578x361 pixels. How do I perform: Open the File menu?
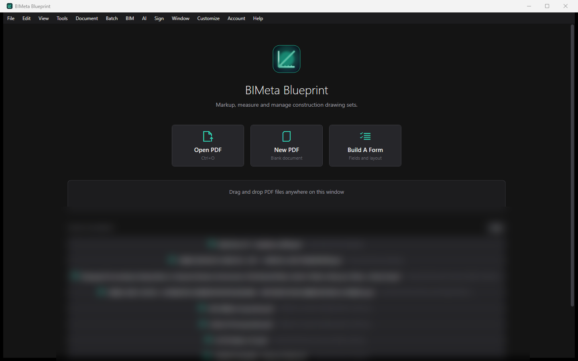tap(11, 18)
